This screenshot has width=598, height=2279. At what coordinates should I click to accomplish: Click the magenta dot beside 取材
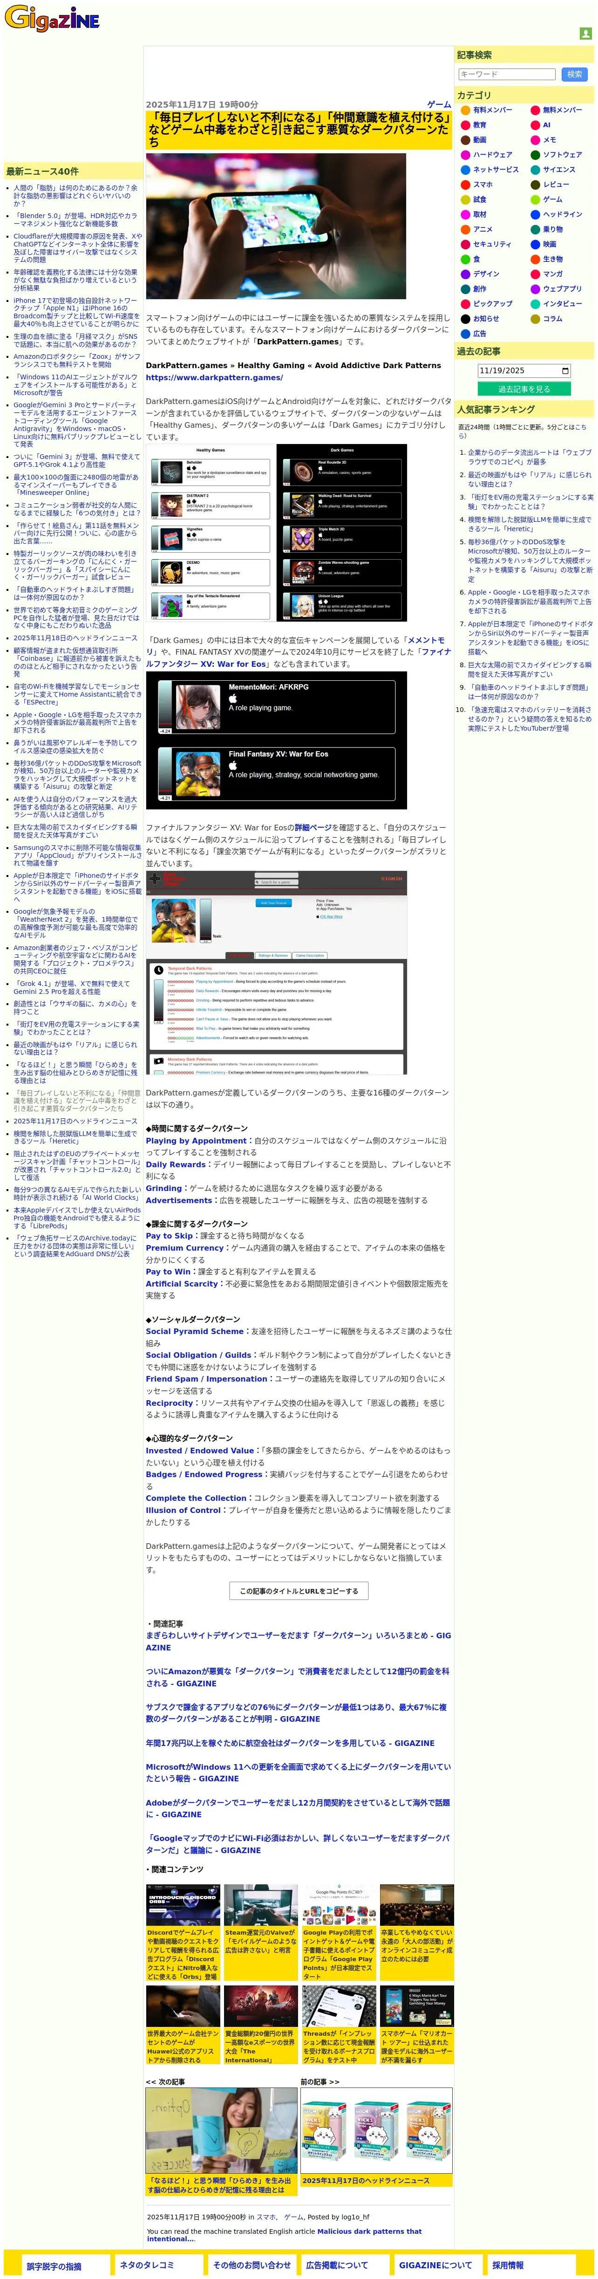click(464, 214)
